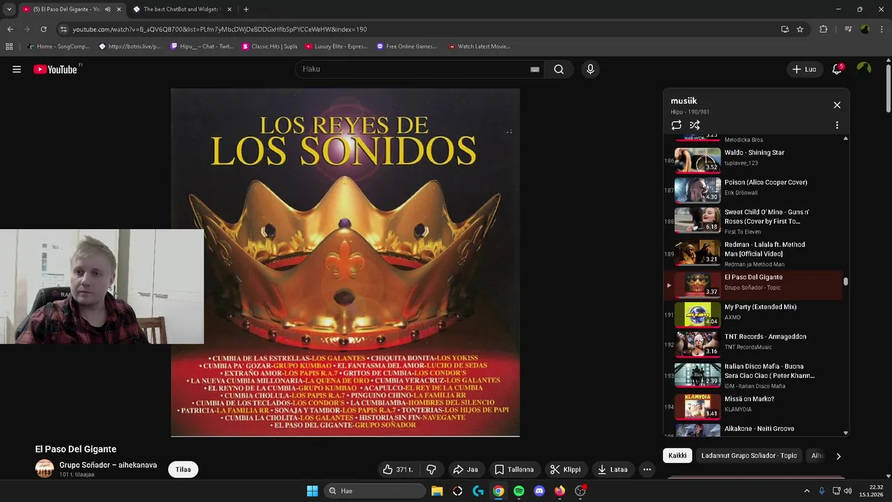Viewport: 892px width, 502px height.
Task: Open the Watch Latest Movie... bookmark
Action: pos(479,47)
